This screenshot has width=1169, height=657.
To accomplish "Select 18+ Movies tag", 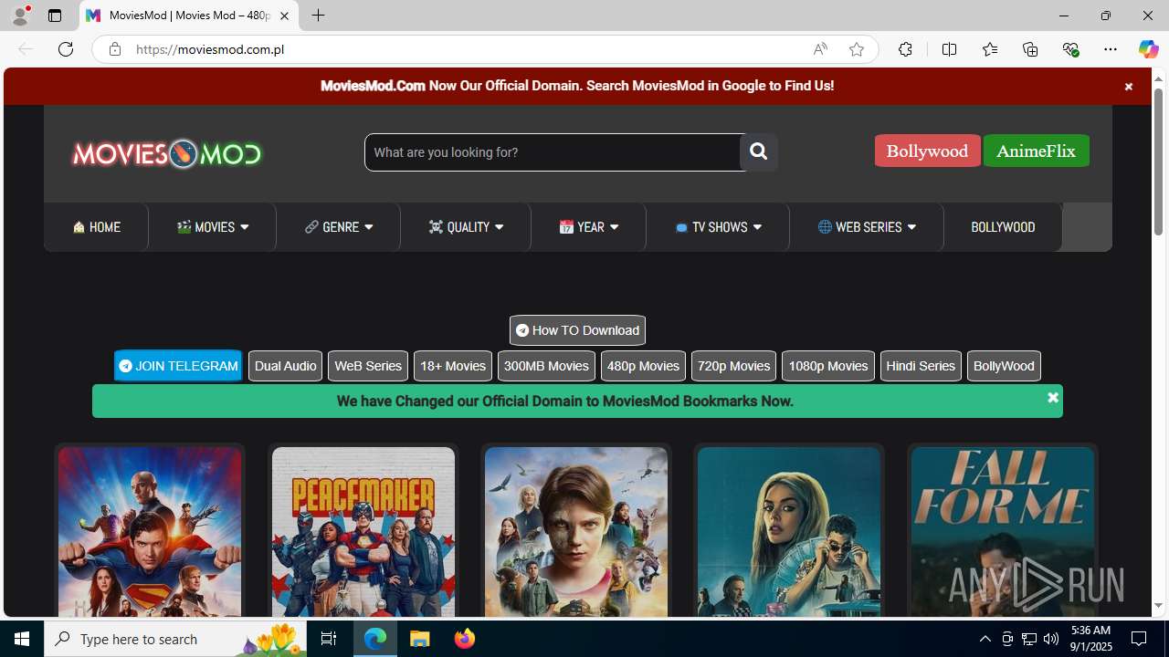I will click(453, 366).
